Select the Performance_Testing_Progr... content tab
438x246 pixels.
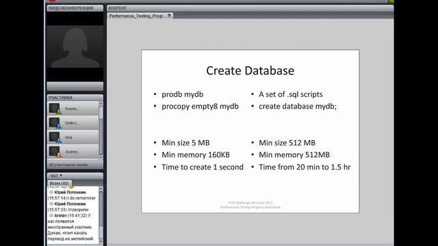[x=140, y=16]
